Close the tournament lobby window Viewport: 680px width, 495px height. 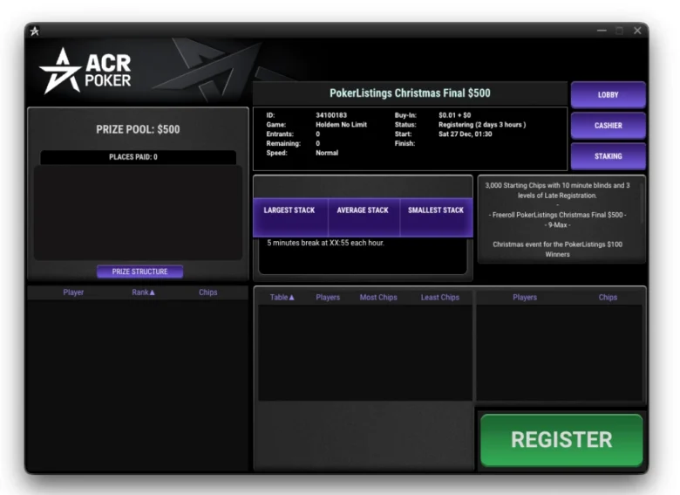click(x=637, y=31)
